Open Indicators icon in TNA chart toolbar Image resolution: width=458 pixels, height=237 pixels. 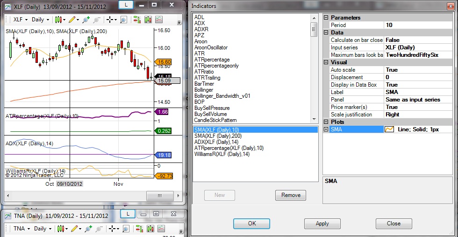tap(161, 229)
